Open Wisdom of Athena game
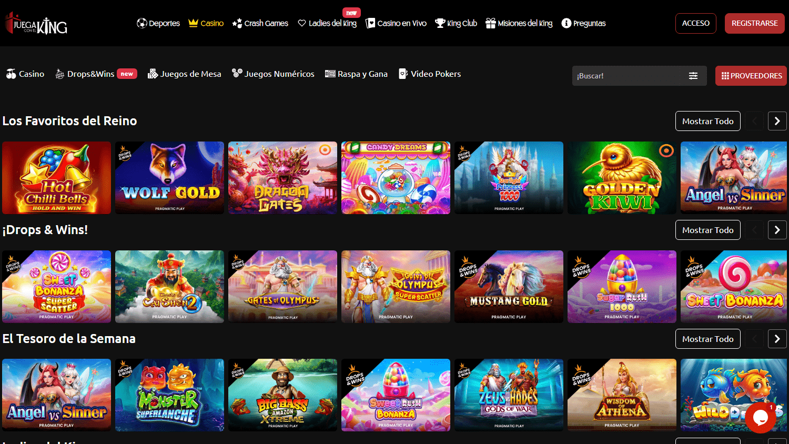The width and height of the screenshot is (789, 444). (622, 395)
